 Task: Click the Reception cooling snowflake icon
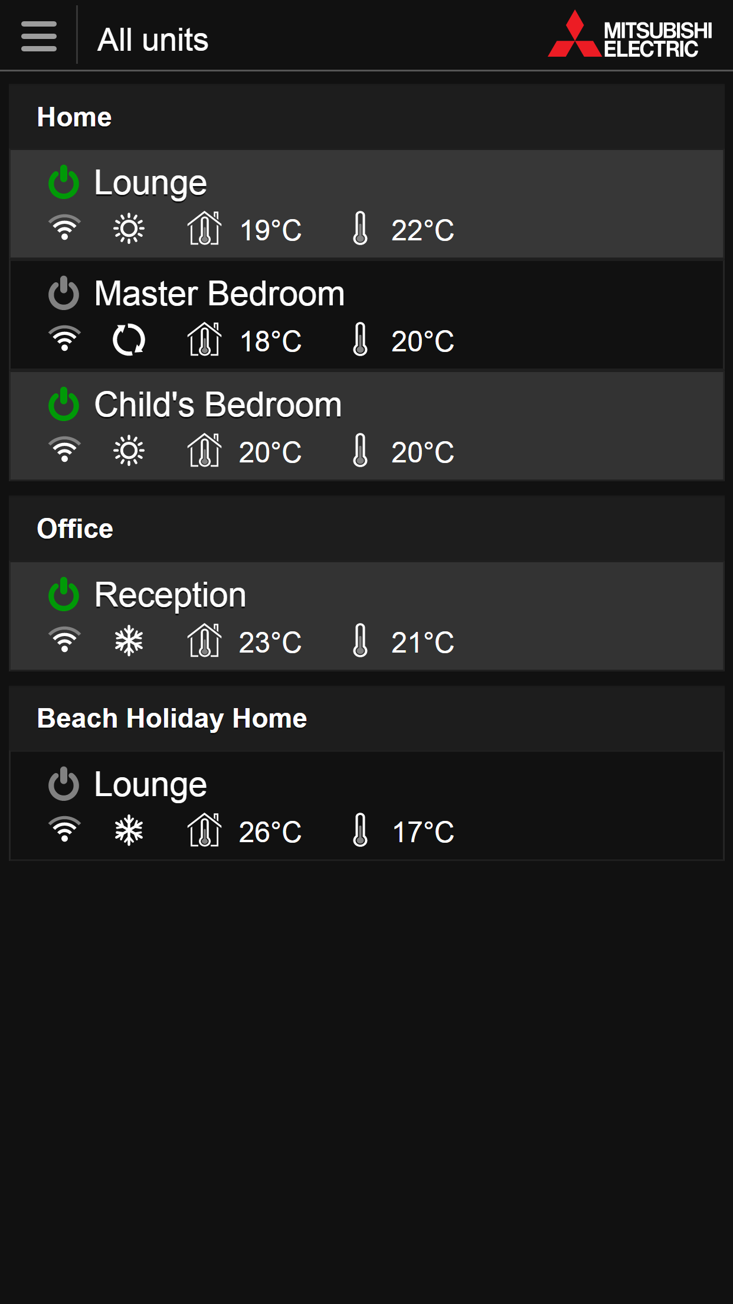pos(129,641)
